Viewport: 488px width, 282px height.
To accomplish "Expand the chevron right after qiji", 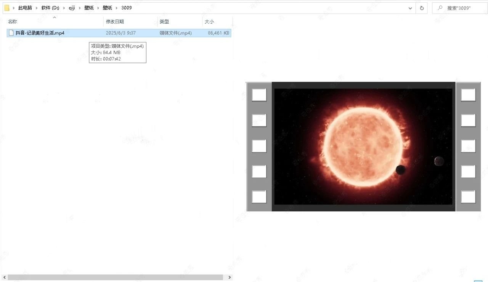I will (80, 8).
